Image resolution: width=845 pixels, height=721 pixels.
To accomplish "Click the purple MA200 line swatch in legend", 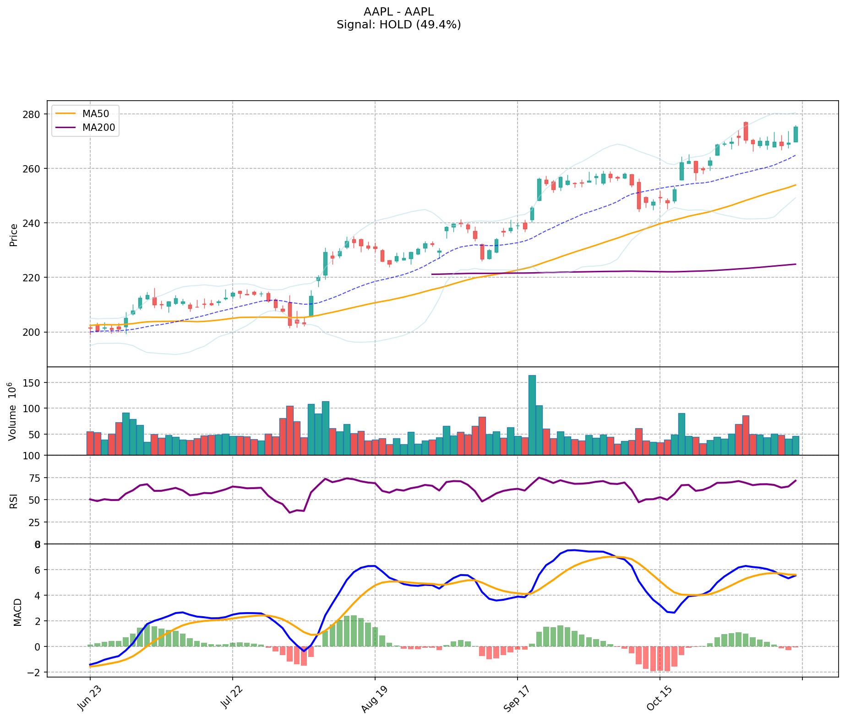I will coord(65,128).
